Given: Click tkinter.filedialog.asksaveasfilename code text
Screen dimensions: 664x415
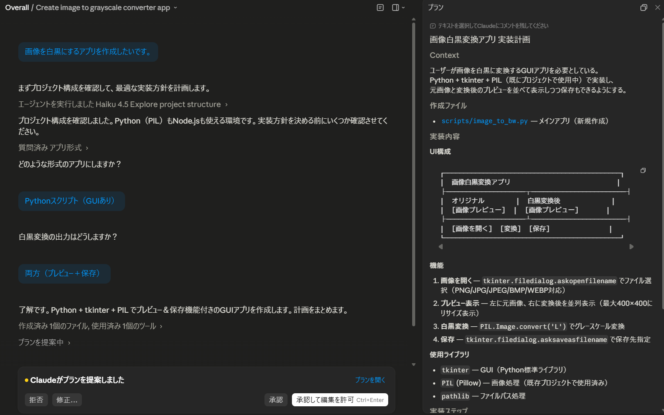Looking at the screenshot, I should pos(536,340).
